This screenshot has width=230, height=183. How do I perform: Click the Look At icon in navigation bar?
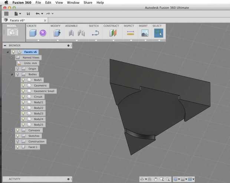point(149,179)
